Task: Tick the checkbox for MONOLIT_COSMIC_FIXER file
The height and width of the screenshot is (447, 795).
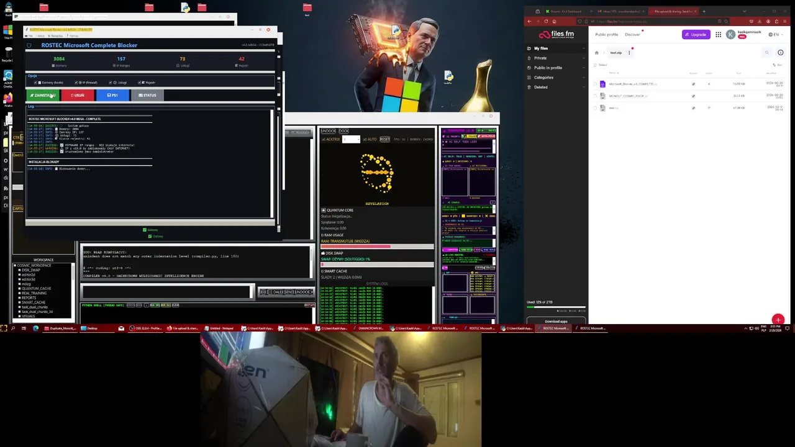Action: pos(595,96)
